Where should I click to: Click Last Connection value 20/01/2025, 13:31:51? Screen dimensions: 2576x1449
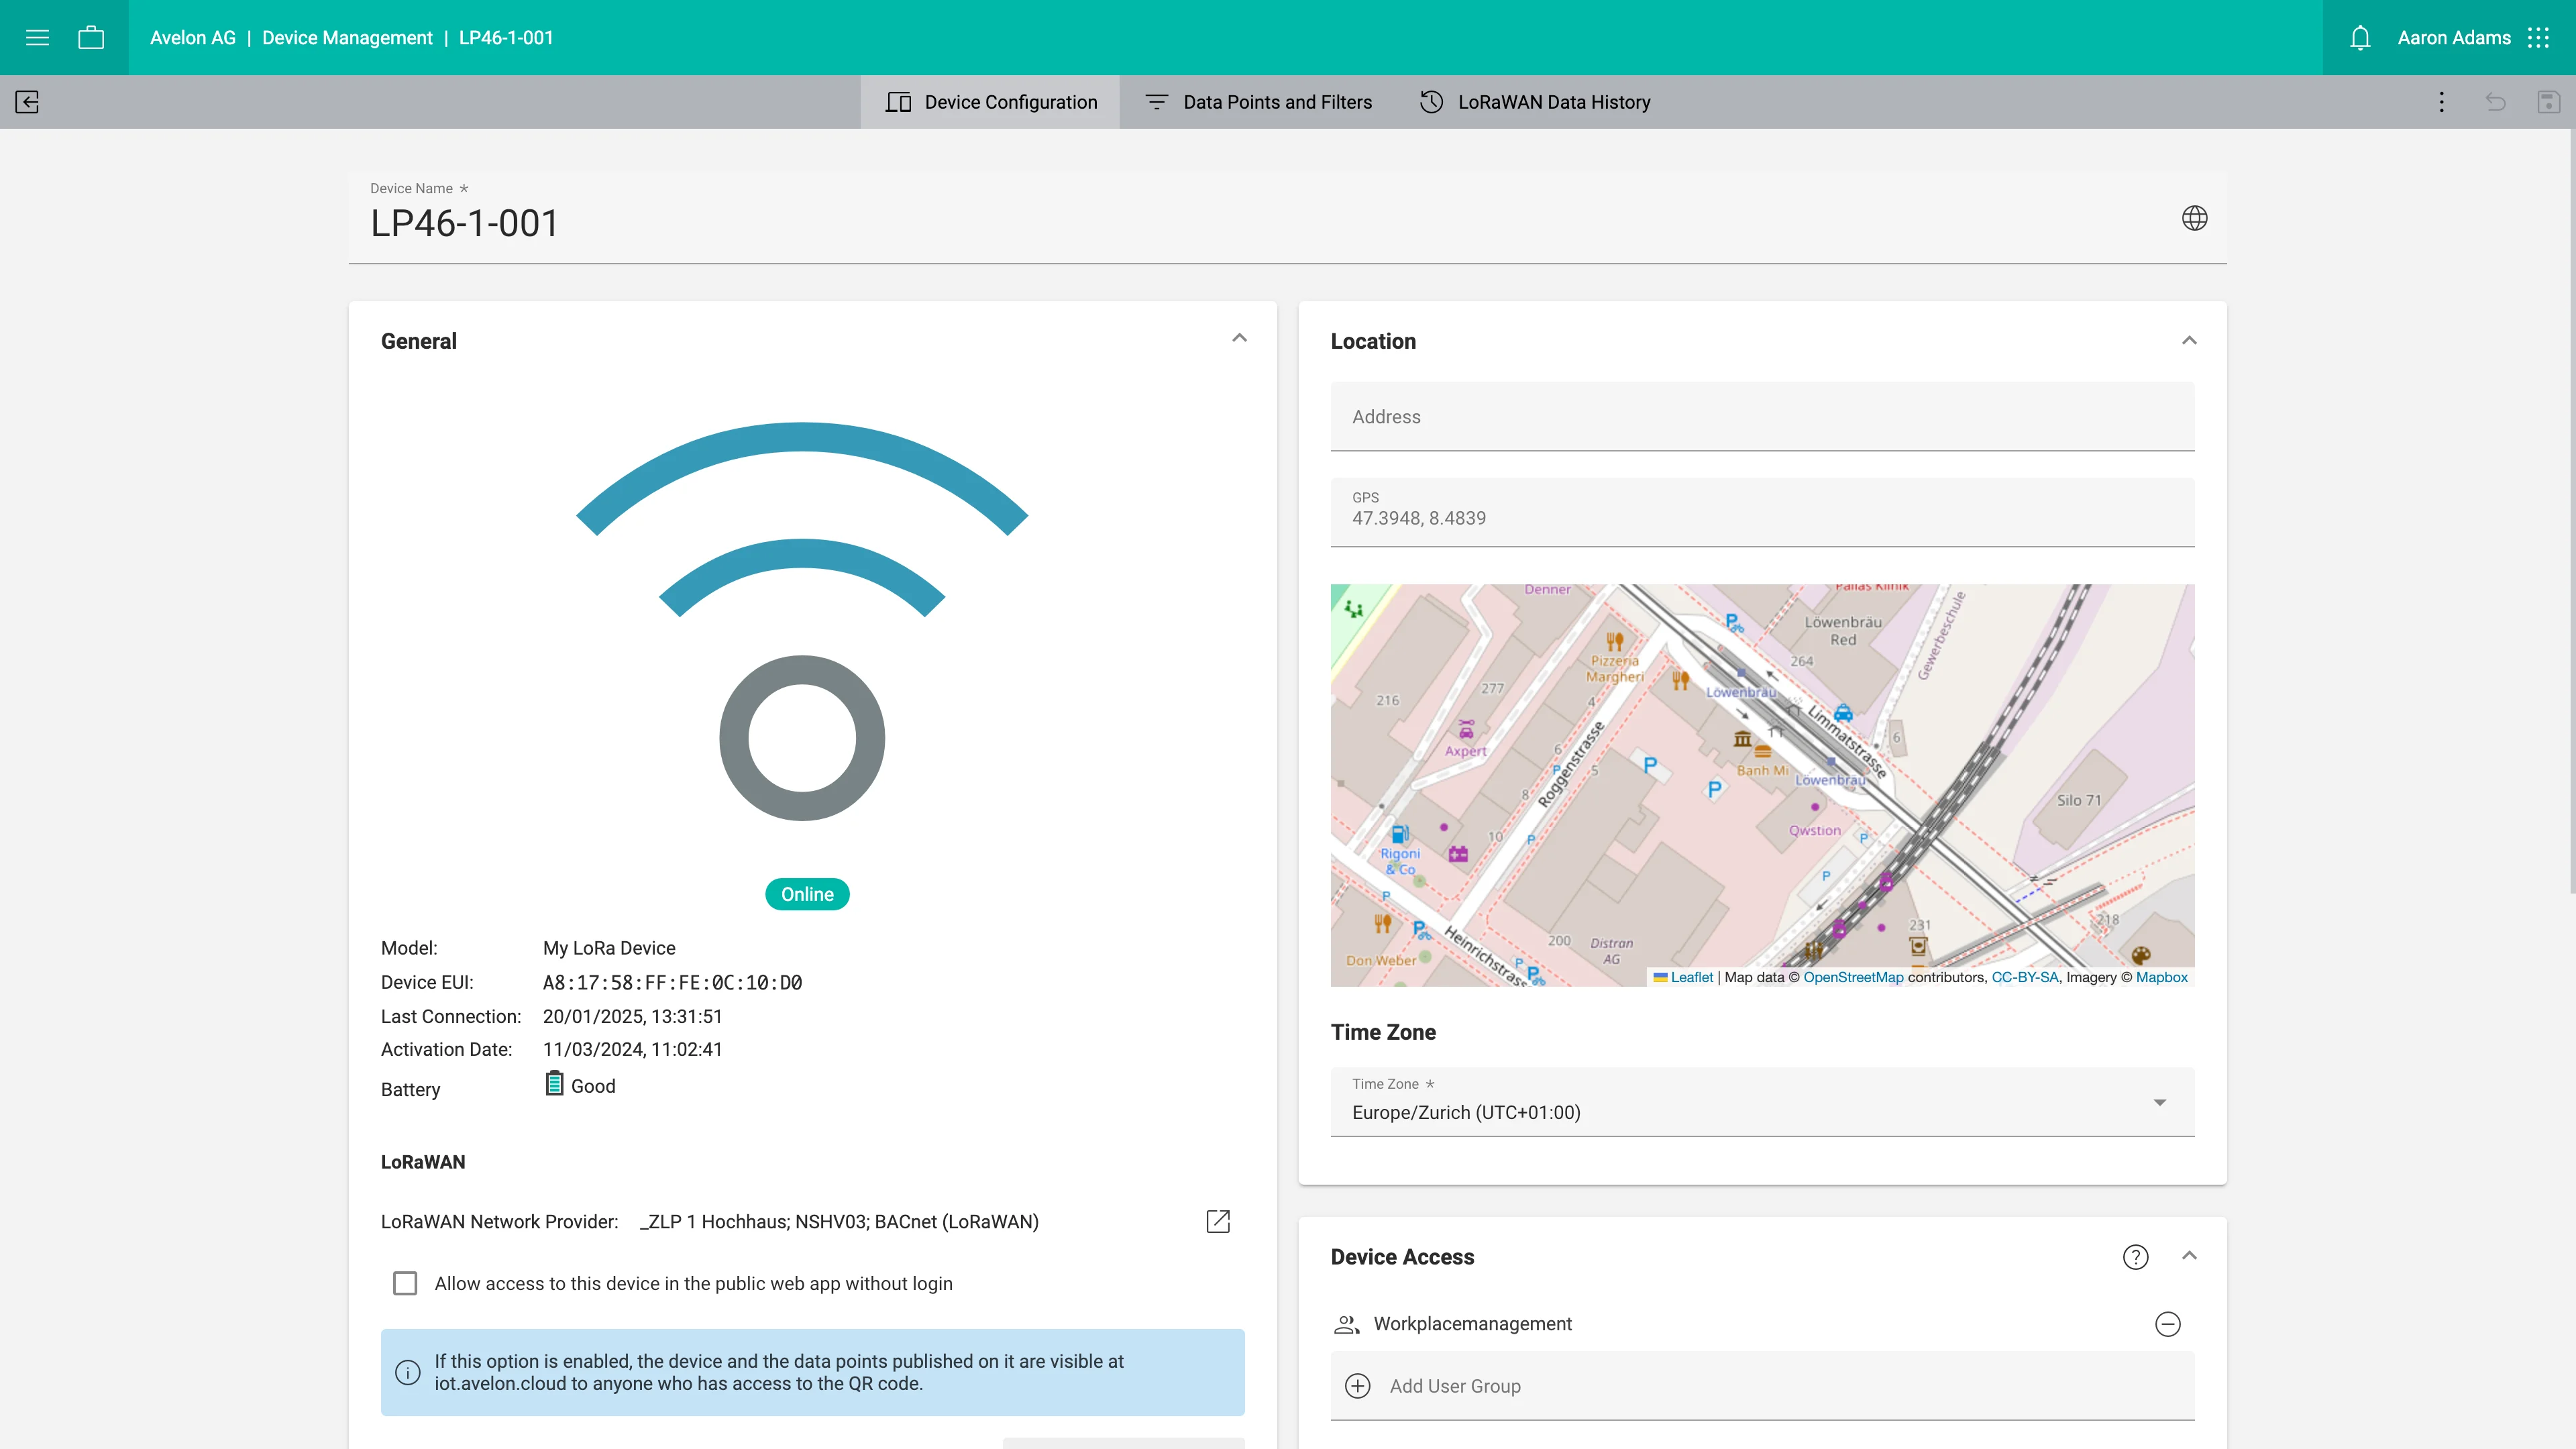pos(632,1016)
